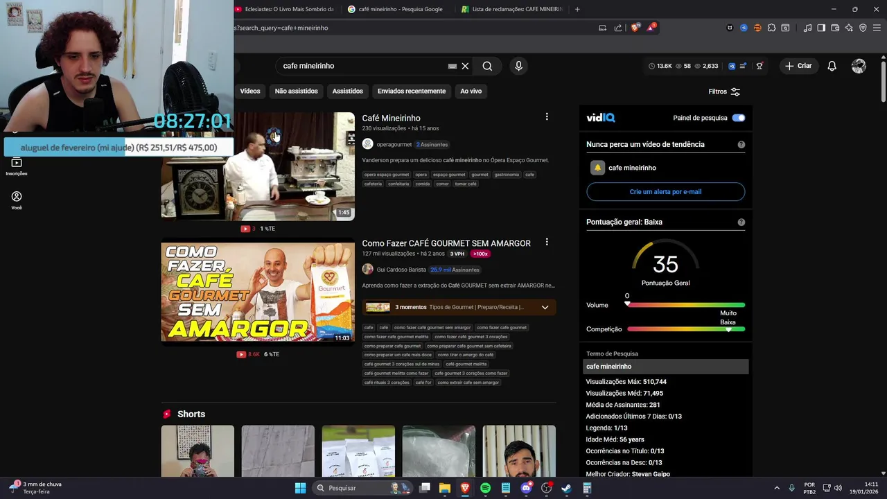Open Spotify from the taskbar
This screenshot has width=887, height=499.
click(485, 488)
